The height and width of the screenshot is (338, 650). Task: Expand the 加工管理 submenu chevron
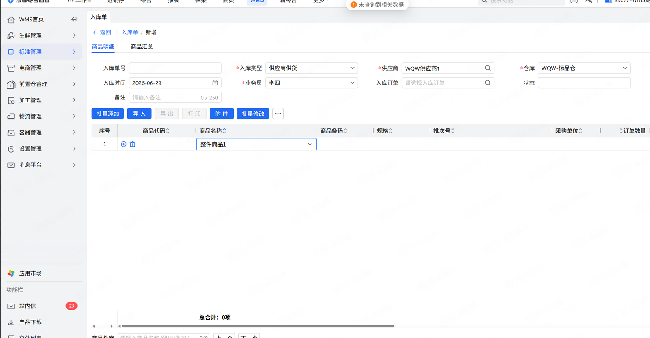click(74, 100)
